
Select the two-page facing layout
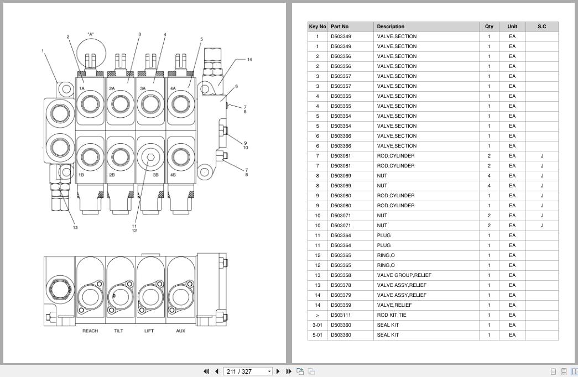[574, 371]
